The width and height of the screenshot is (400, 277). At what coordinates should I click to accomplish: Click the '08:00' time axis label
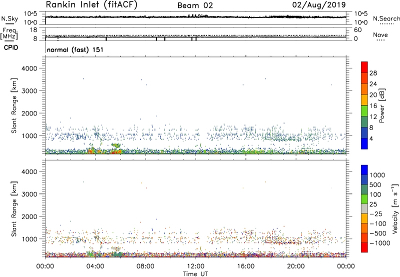coord(145,266)
